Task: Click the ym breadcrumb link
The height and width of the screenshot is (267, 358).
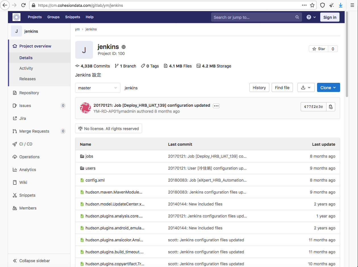Action: (77, 29)
